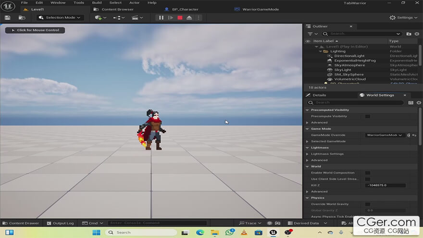The width and height of the screenshot is (423, 238).
Task: Open the Cmd console type dropdown
Action: (x=92, y=223)
